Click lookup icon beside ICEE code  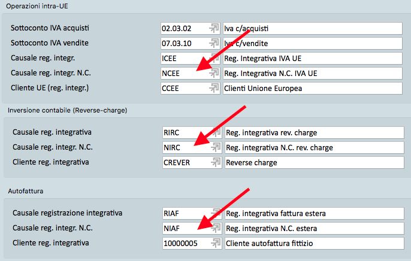[x=214, y=59]
